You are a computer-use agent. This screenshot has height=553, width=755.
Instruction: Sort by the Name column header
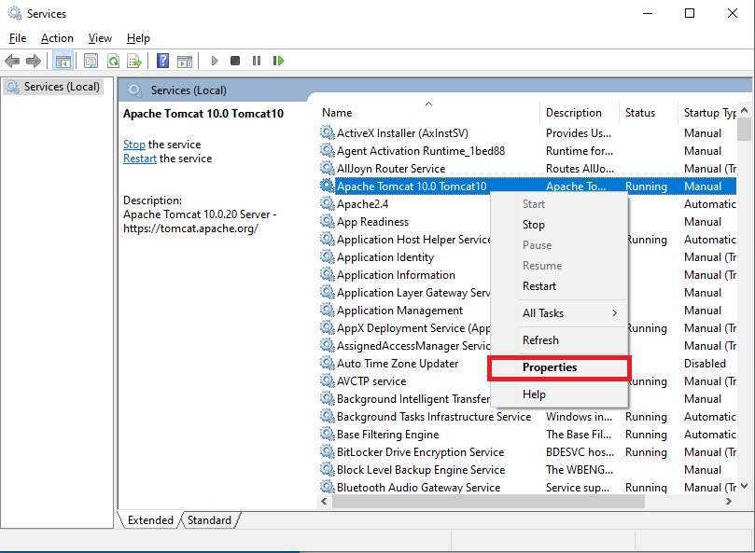point(428,113)
